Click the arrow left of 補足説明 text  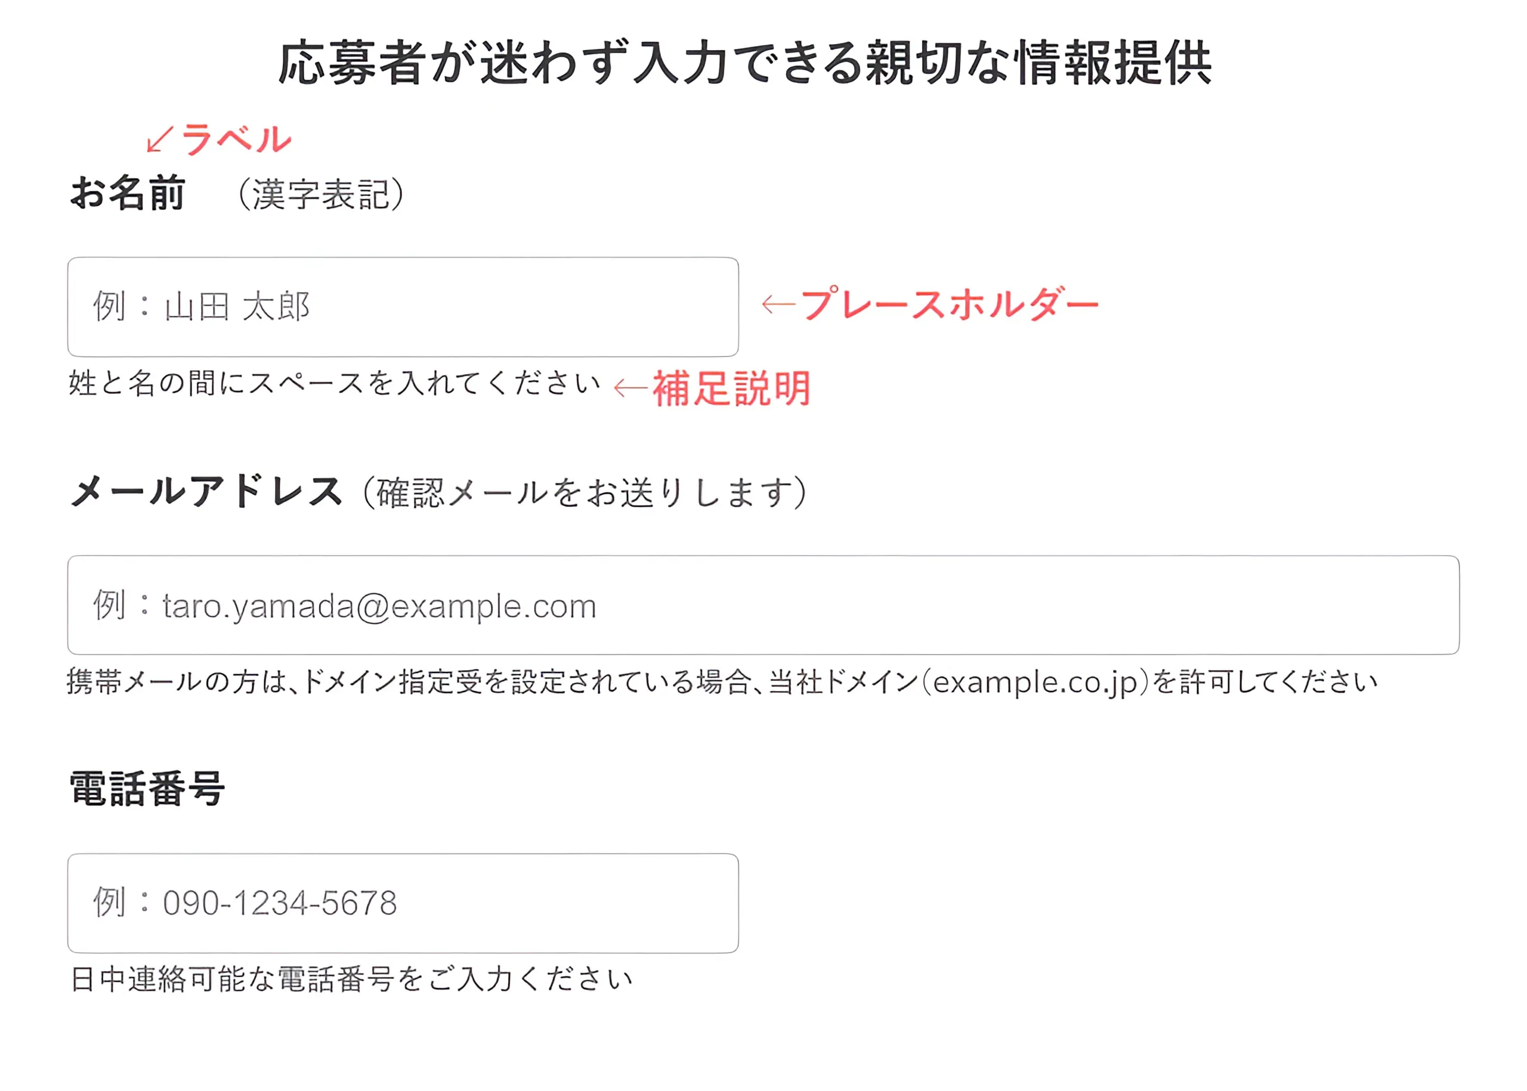coord(630,388)
